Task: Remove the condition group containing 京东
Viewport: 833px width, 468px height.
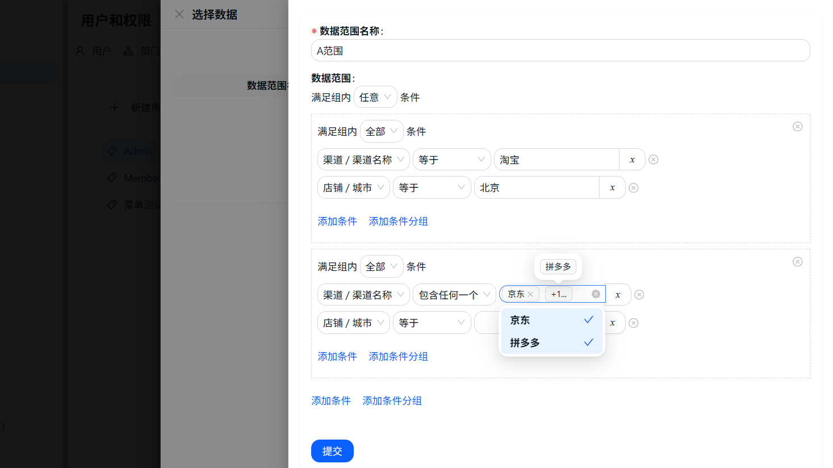Action: pyautogui.click(x=797, y=261)
